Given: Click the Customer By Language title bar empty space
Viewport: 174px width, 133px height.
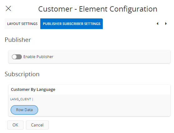Looking at the screenshot, I should pyautogui.click(x=111, y=90).
